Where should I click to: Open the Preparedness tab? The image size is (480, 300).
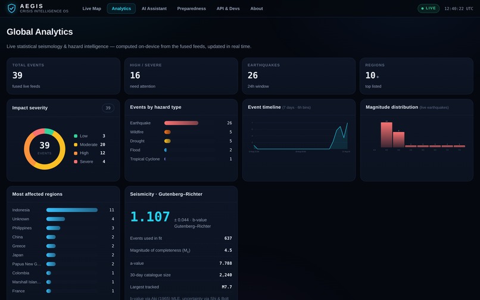point(191,8)
